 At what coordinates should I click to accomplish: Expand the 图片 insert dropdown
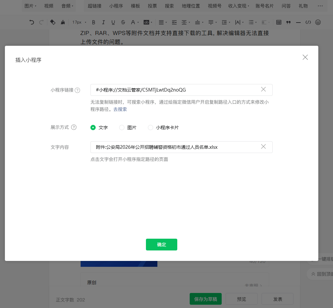point(31,6)
